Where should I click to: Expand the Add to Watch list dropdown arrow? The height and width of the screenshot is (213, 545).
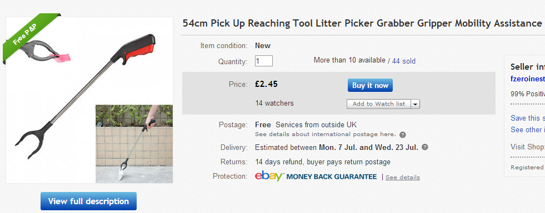(416, 104)
